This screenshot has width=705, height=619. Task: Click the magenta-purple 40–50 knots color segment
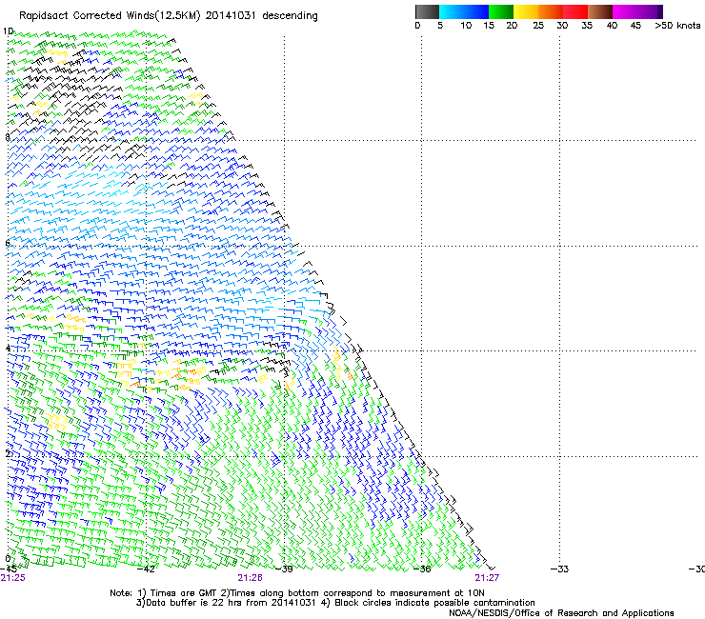coord(637,11)
